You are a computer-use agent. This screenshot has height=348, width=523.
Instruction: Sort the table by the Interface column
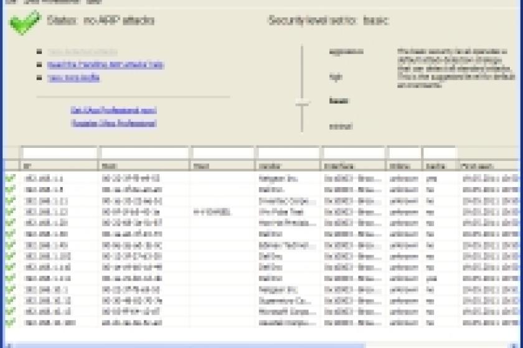(x=354, y=165)
